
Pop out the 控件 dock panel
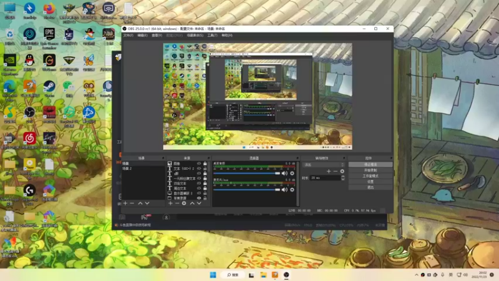(x=391, y=158)
